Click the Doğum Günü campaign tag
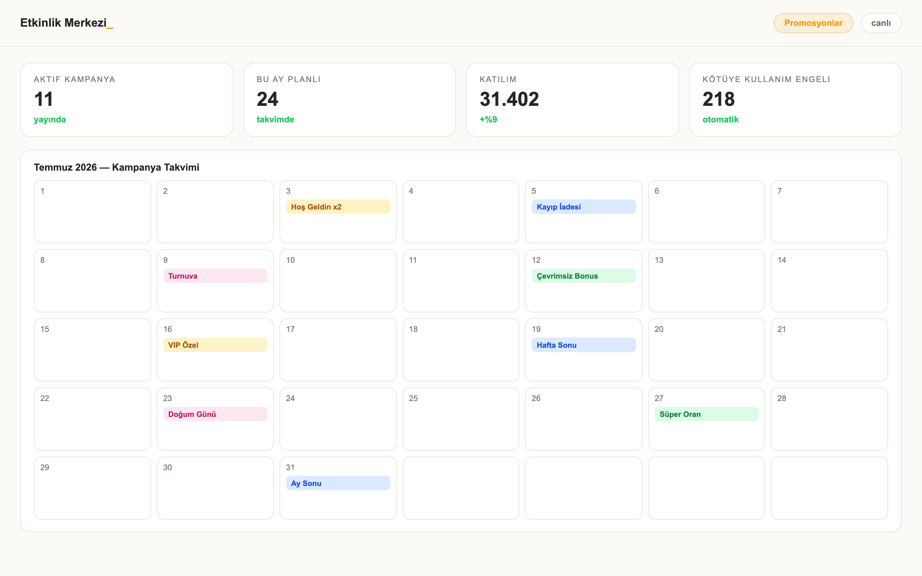 pyautogui.click(x=215, y=414)
